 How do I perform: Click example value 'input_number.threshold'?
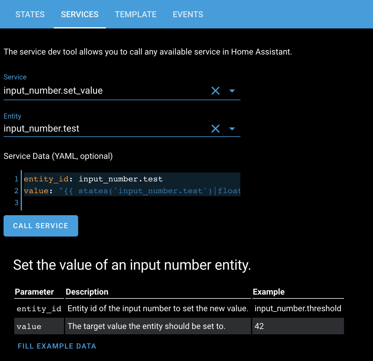point(298,309)
